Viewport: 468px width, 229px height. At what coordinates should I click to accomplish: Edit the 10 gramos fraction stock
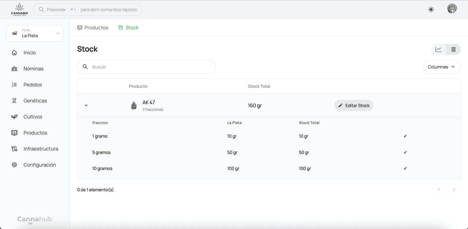pyautogui.click(x=405, y=168)
